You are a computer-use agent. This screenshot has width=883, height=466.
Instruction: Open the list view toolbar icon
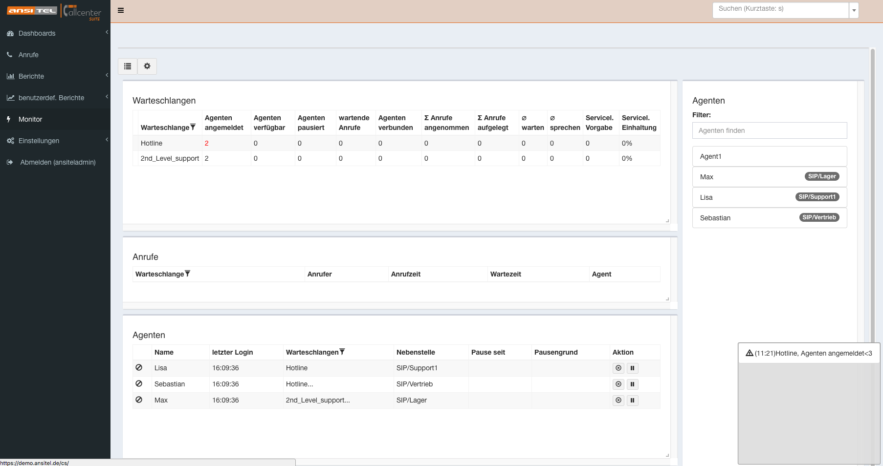click(x=128, y=66)
